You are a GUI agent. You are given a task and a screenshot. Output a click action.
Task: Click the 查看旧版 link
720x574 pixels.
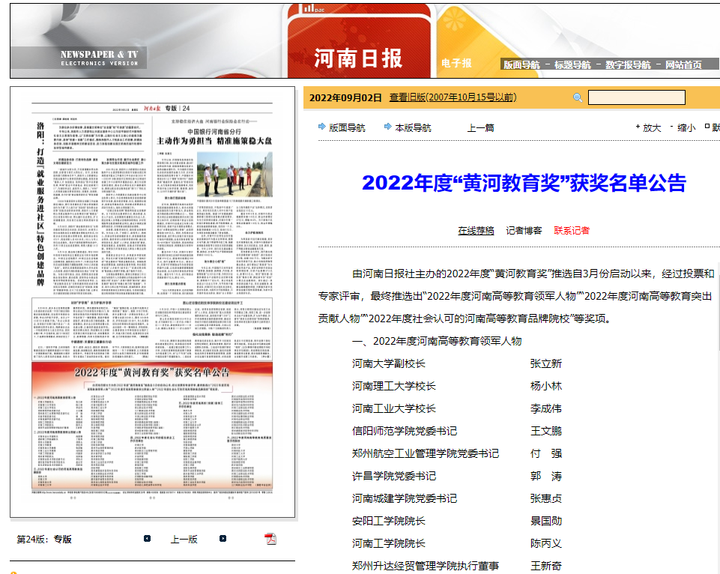[453, 97]
